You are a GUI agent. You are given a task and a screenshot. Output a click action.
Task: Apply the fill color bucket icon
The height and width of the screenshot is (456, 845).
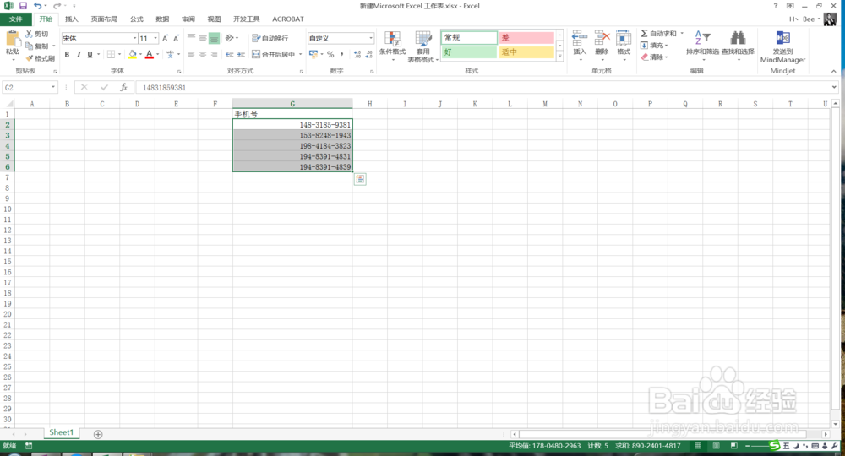[x=132, y=54]
